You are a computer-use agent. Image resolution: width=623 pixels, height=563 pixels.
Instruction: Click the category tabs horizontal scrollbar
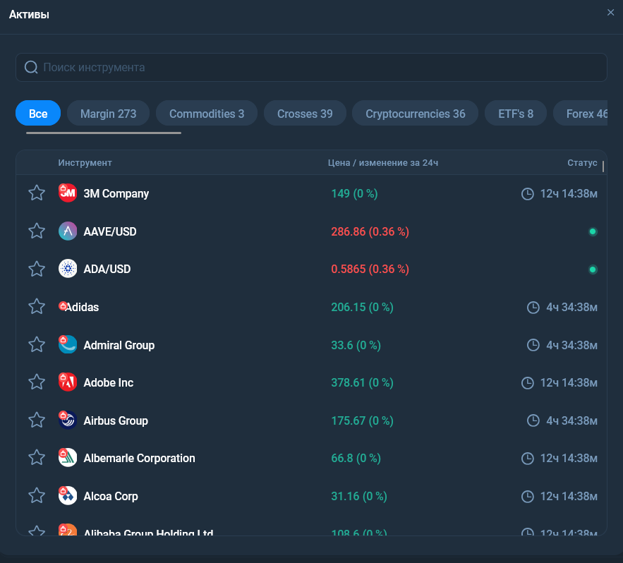click(104, 133)
